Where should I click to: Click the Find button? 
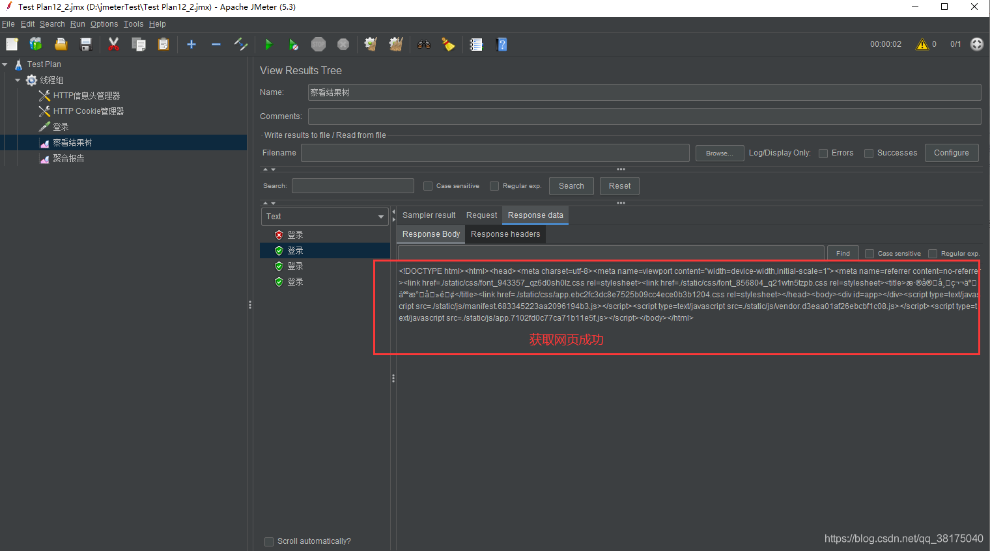[843, 254]
